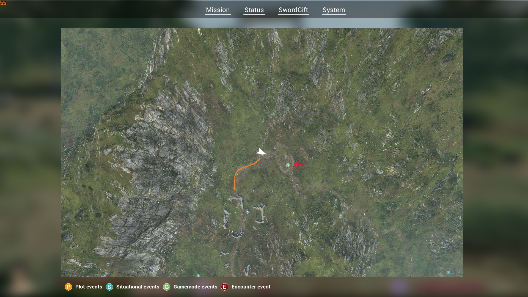The image size is (528, 297).
Task: Click the "Encounter event" legend label
Action: pyautogui.click(x=251, y=287)
